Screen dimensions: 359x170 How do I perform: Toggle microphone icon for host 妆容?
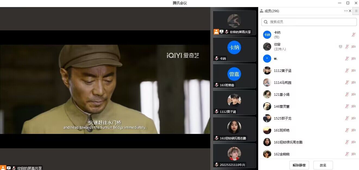pos(347,47)
